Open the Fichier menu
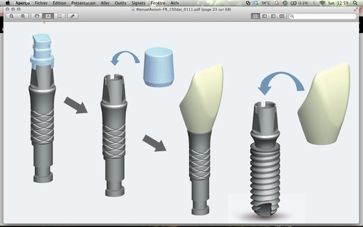Screen dimensions: 363x227 coord(41,3)
